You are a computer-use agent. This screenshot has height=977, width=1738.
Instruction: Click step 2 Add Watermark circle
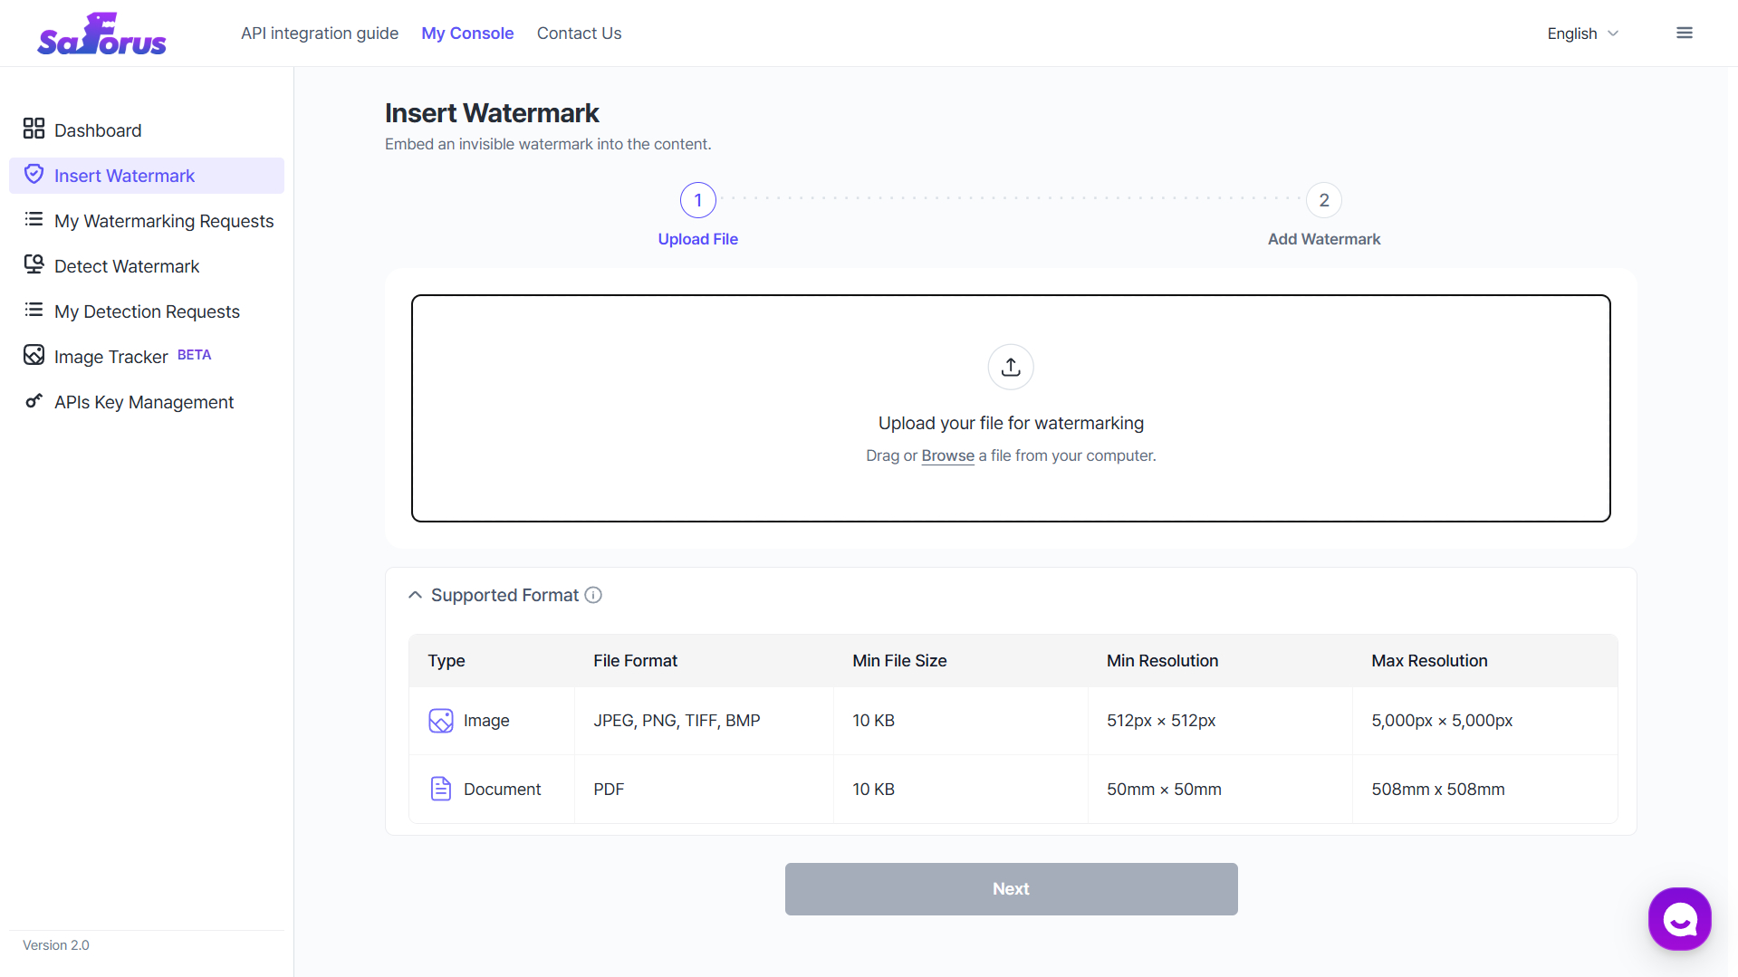(x=1324, y=200)
